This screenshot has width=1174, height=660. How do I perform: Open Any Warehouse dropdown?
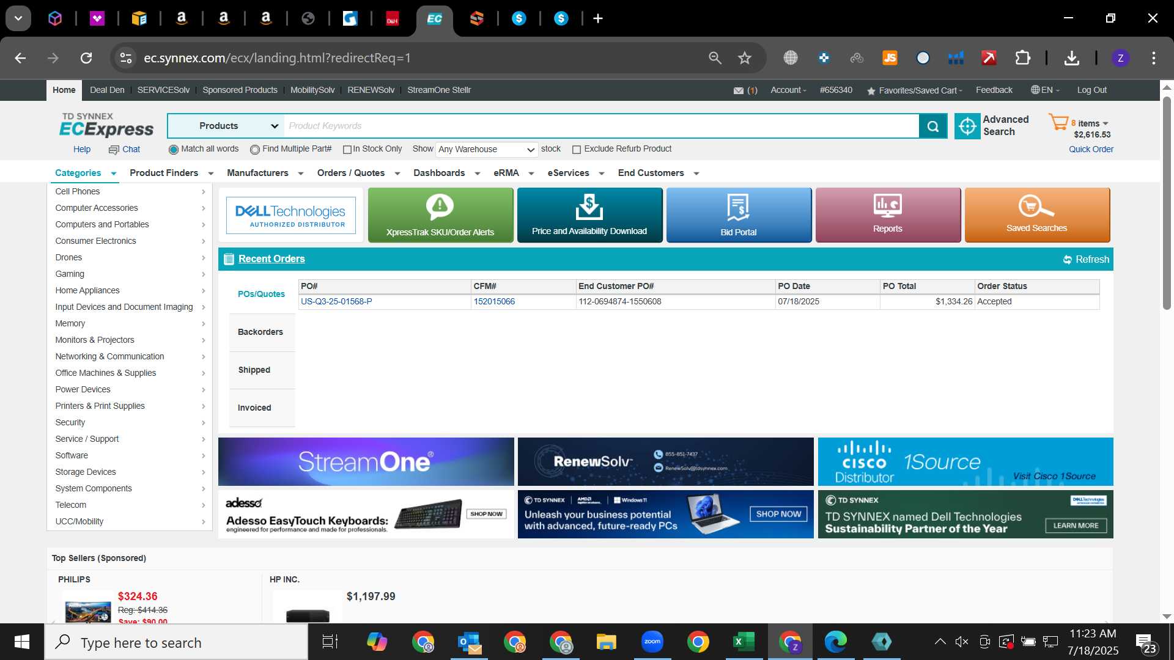pyautogui.click(x=487, y=150)
